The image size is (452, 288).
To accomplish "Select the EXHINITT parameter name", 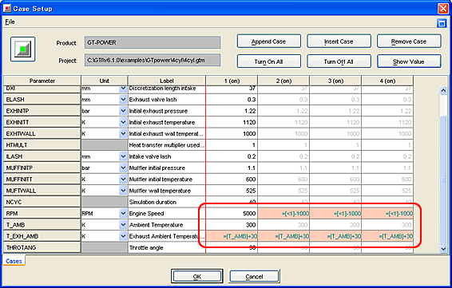I will coord(42,122).
